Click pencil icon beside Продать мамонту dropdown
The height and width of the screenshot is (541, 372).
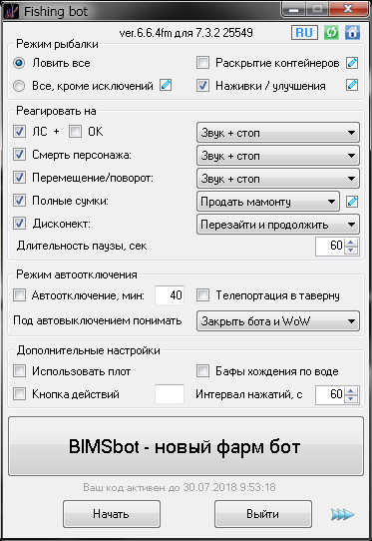point(352,202)
